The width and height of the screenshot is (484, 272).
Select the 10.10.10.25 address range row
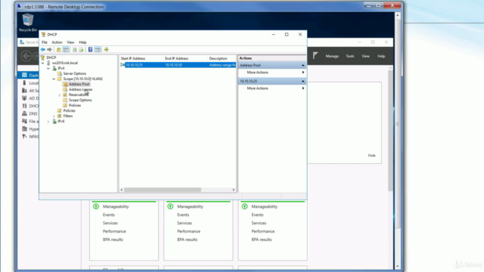[x=178, y=65]
